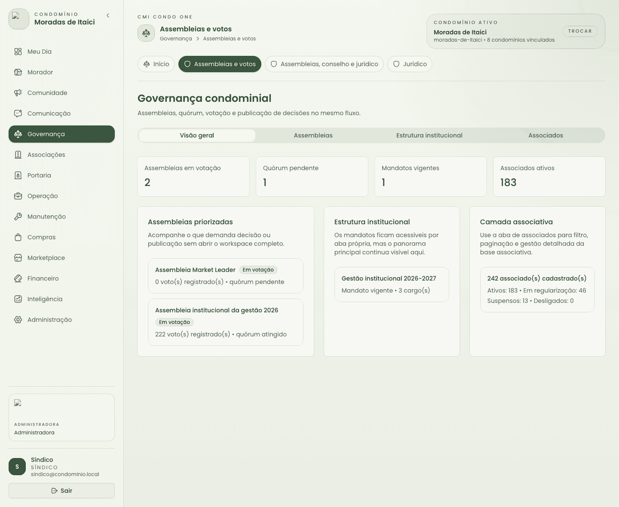
Task: Click the Assembleias em votação stat card
Action: 193,177
